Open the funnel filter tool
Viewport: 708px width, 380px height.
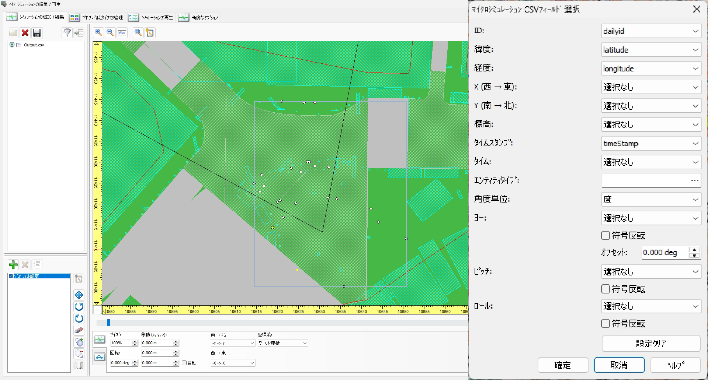click(67, 33)
